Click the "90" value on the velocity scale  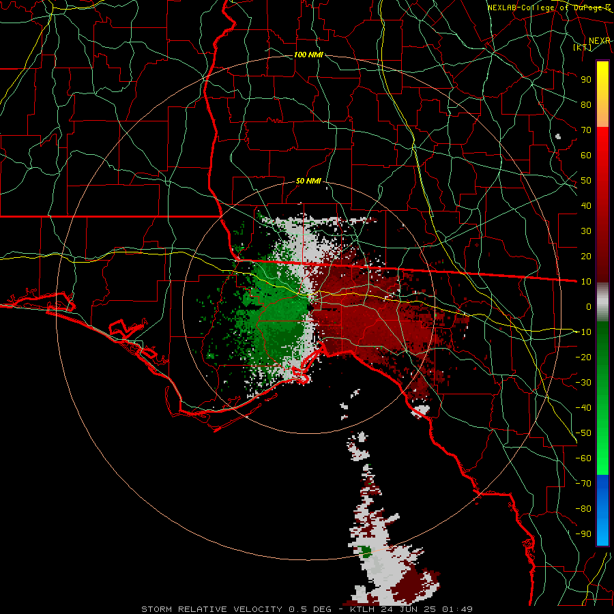pyautogui.click(x=586, y=80)
